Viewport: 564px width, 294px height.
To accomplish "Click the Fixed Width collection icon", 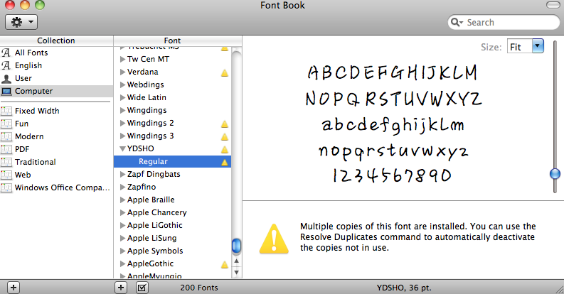I will [6, 111].
